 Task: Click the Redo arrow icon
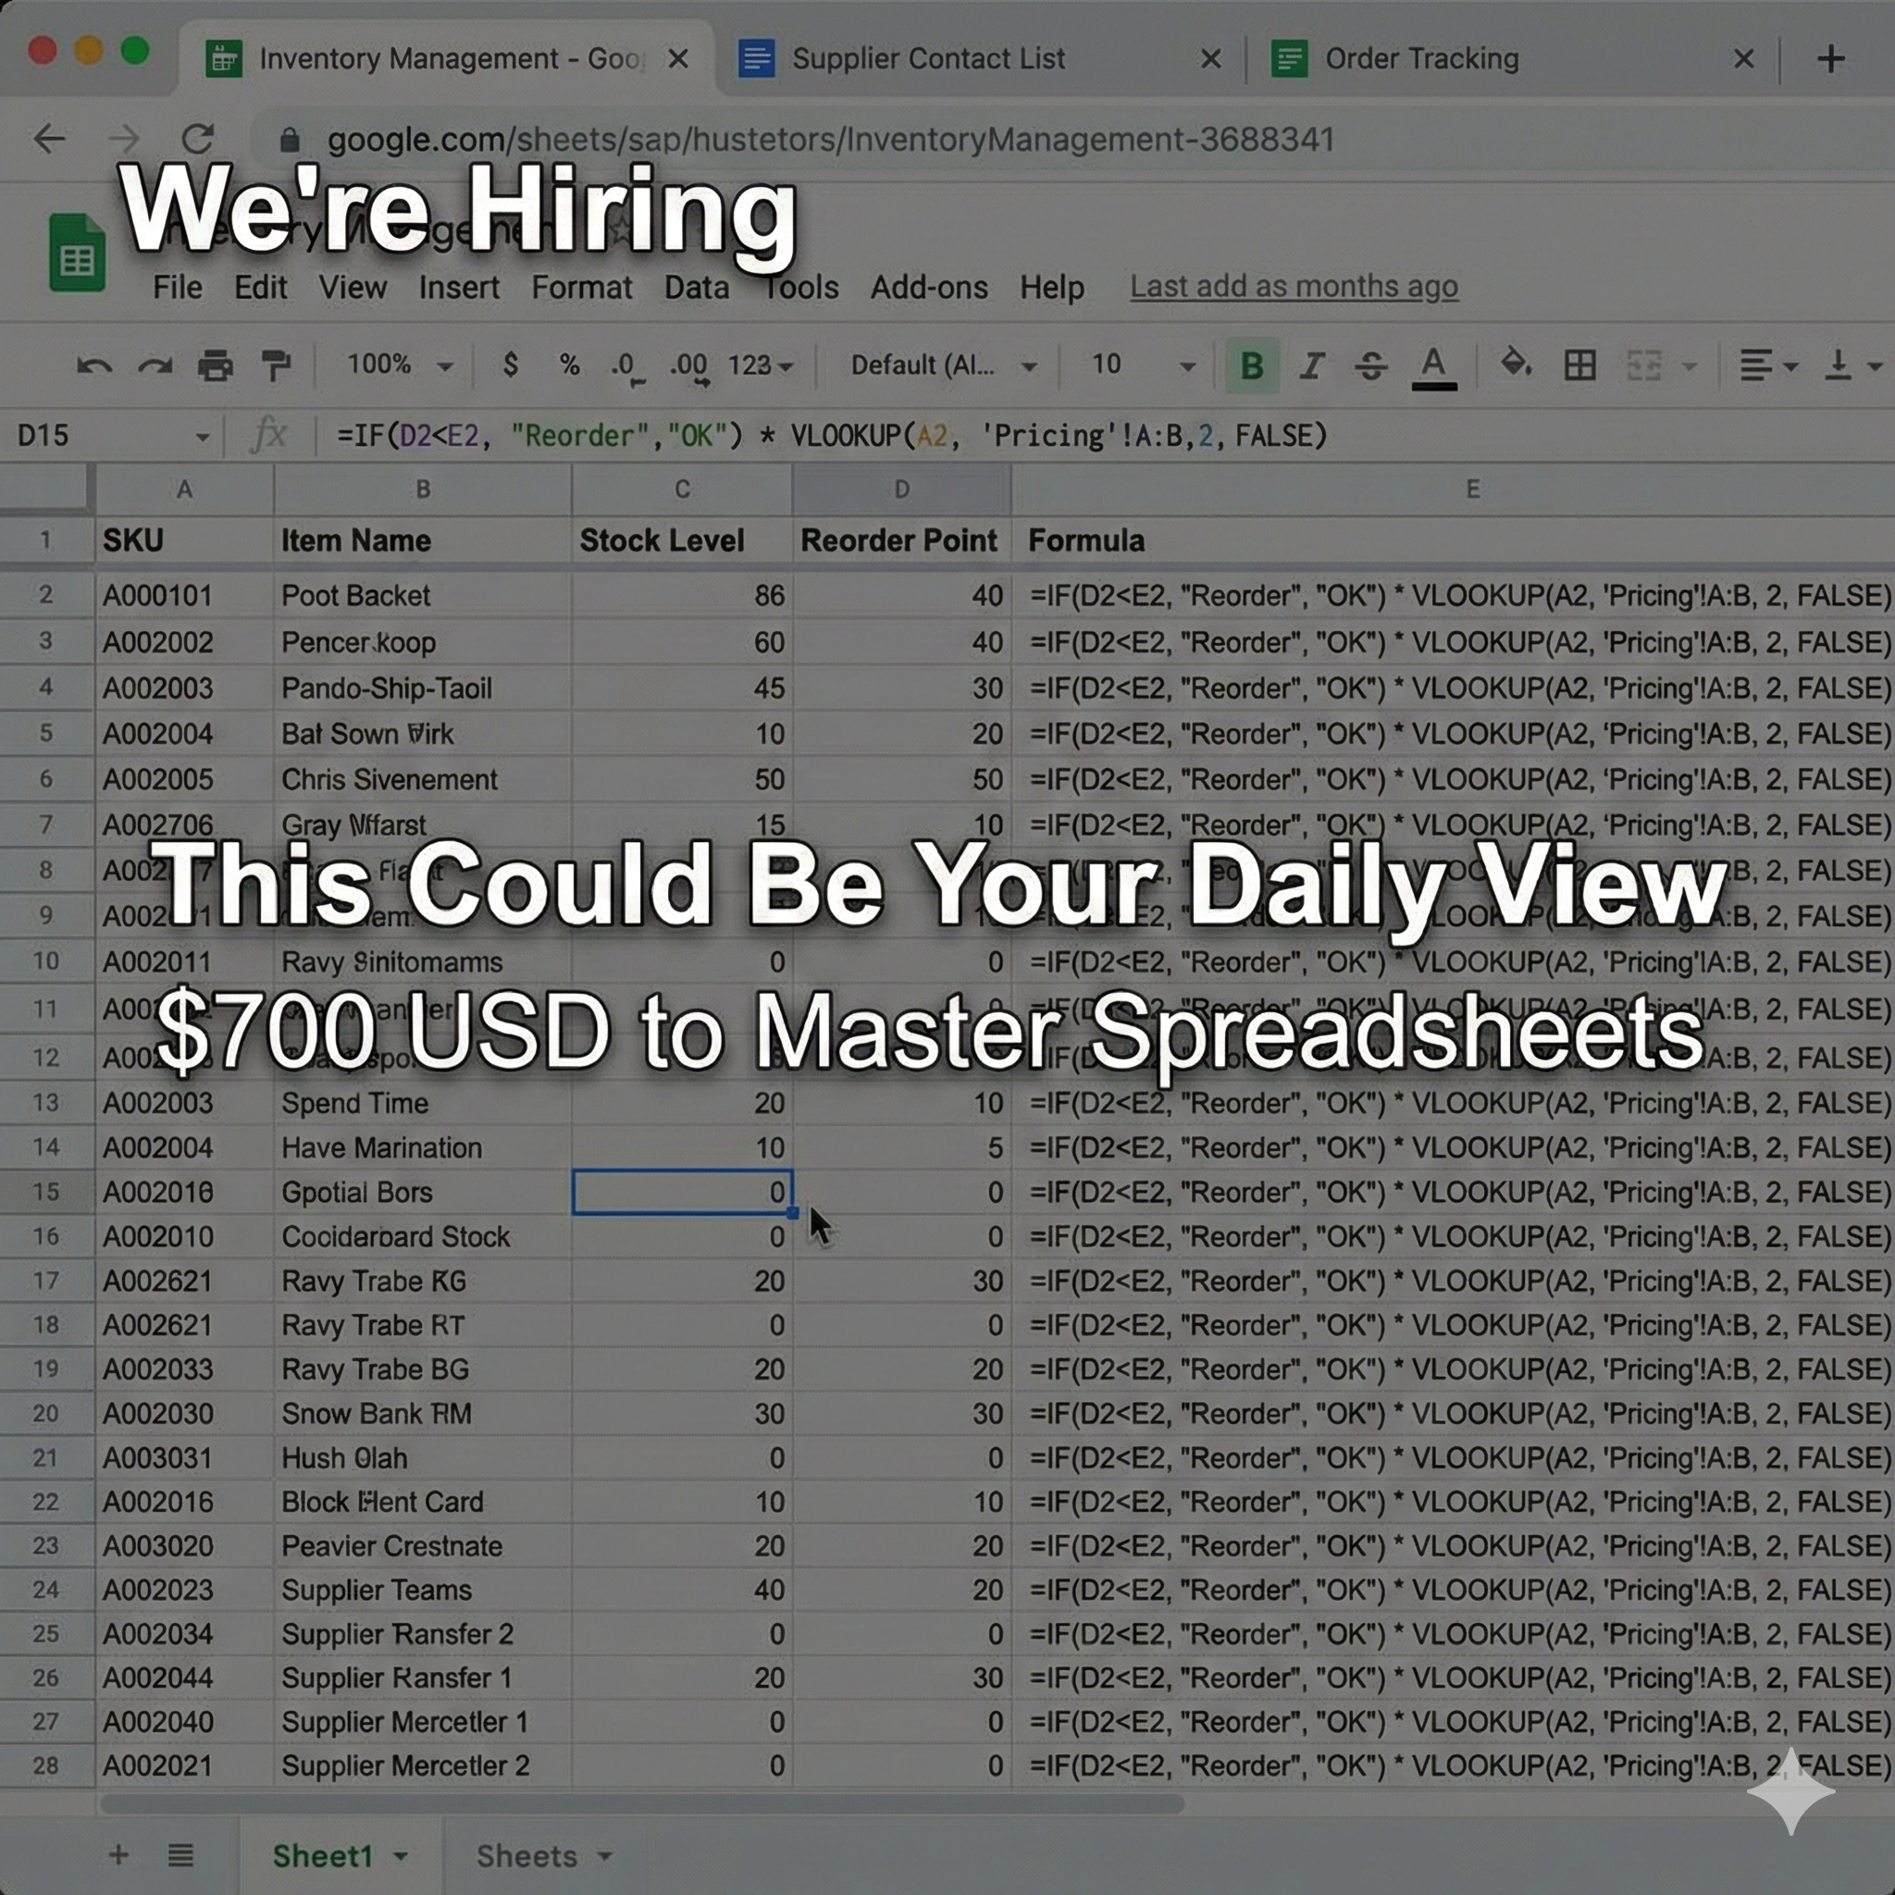coord(155,366)
